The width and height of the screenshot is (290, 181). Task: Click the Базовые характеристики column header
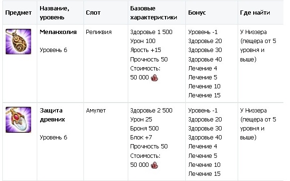click(154, 13)
